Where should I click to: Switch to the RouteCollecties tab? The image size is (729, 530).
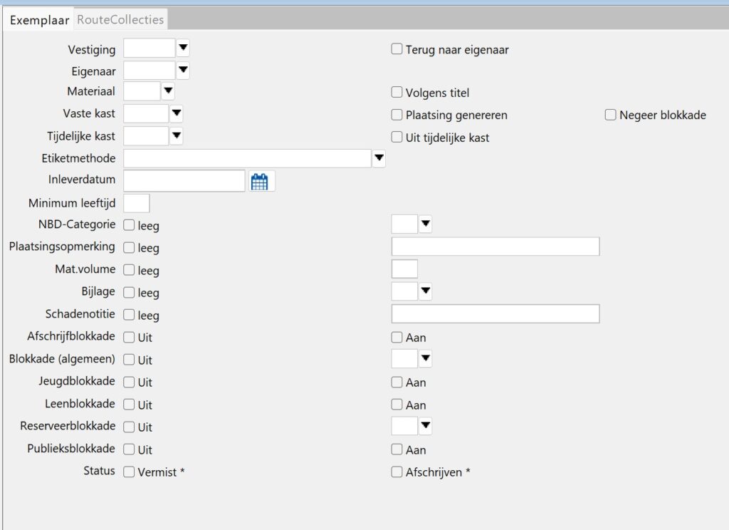pos(120,19)
